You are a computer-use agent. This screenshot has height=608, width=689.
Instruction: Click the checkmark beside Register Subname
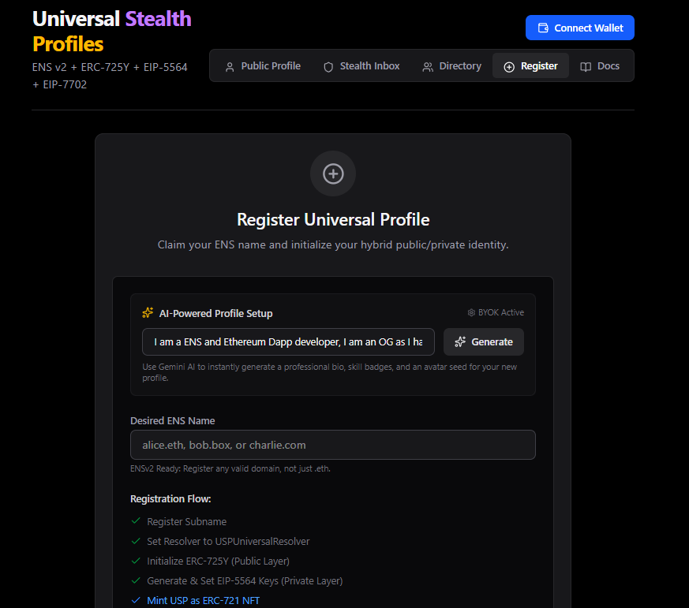point(136,521)
